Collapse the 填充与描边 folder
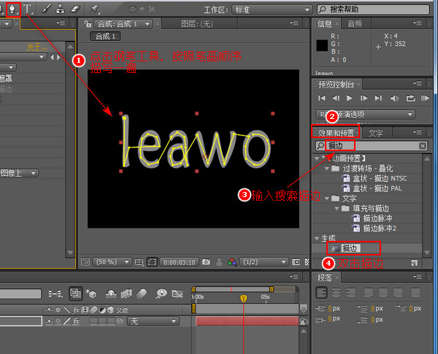Image resolution: width=438 pixels, height=354 pixels. (x=337, y=209)
